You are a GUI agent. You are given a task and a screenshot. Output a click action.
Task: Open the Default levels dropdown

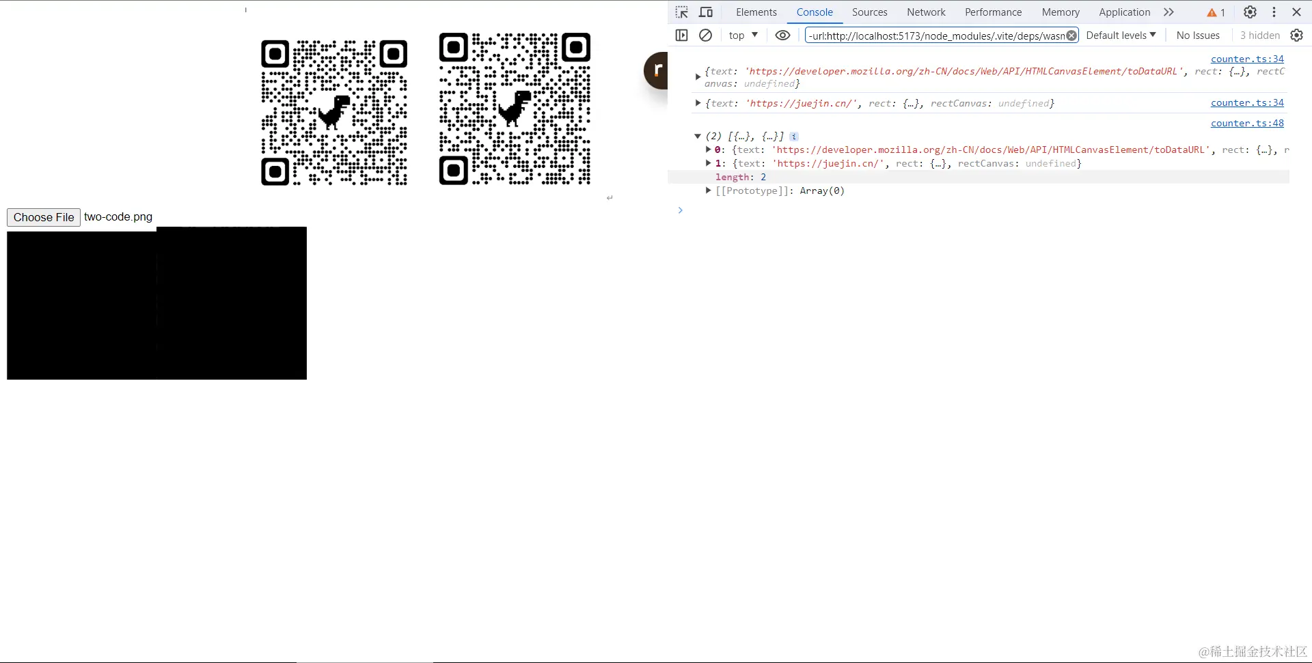pos(1121,36)
